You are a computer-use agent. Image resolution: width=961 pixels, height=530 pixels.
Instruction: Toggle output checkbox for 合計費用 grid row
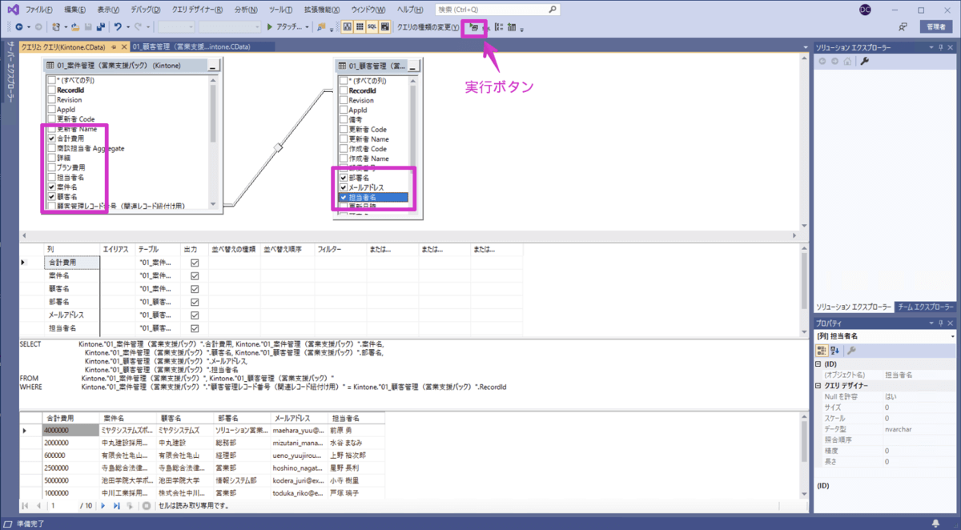pyautogui.click(x=194, y=263)
